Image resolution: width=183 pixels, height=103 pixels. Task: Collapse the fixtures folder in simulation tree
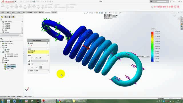(1, 48)
